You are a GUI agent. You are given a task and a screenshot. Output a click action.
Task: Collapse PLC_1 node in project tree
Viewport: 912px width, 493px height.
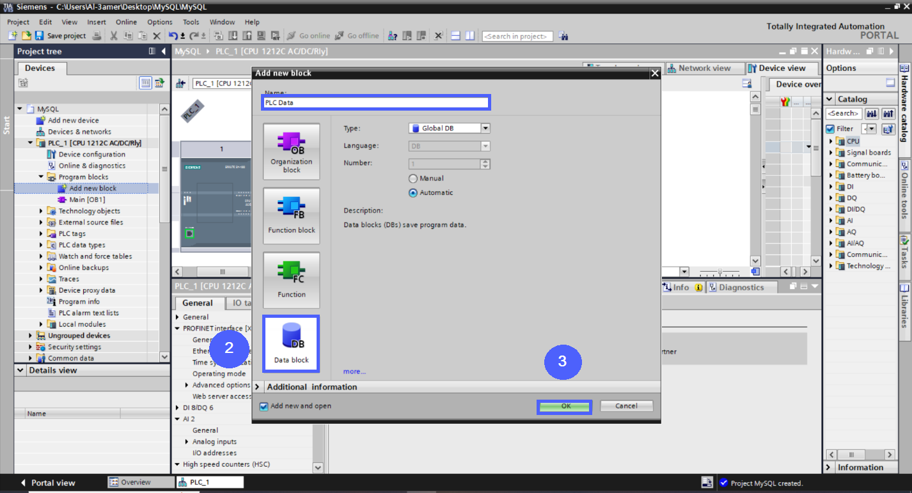30,143
